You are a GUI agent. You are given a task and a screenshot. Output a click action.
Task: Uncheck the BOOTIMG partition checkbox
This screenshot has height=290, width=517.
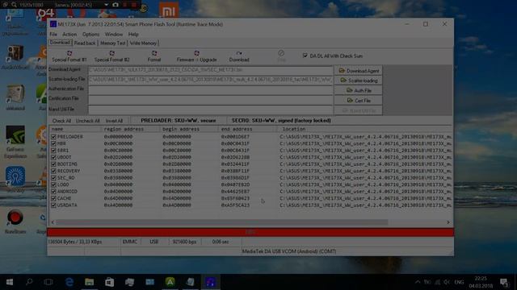[x=54, y=164]
